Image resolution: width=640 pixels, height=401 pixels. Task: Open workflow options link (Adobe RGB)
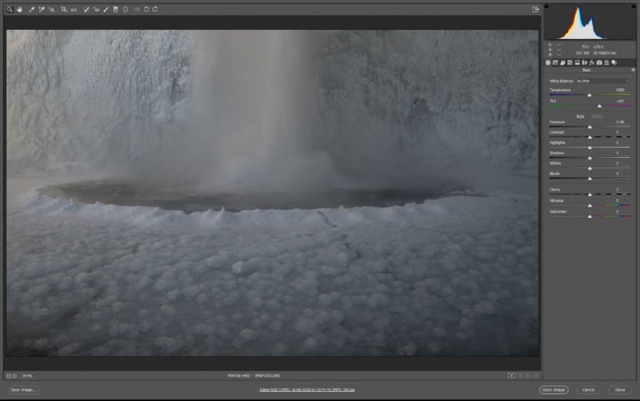[307, 390]
